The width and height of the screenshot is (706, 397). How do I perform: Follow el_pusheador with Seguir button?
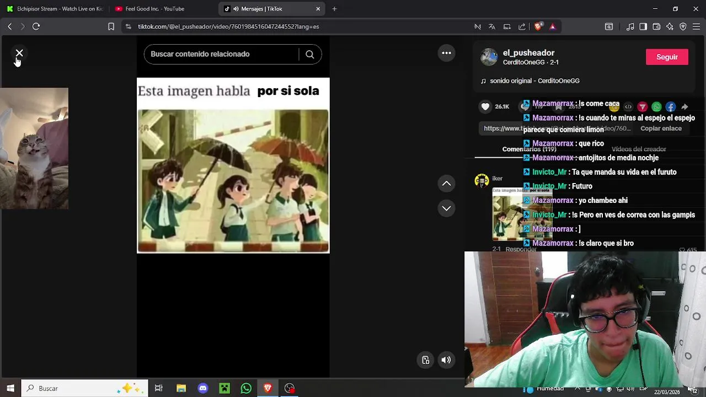click(x=667, y=57)
